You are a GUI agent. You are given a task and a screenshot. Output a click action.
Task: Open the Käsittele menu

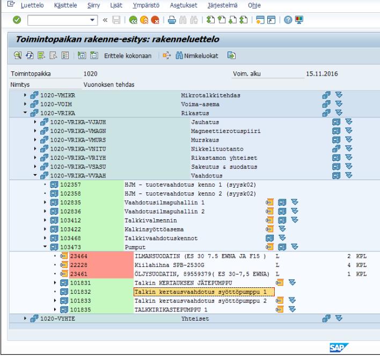click(x=65, y=5)
